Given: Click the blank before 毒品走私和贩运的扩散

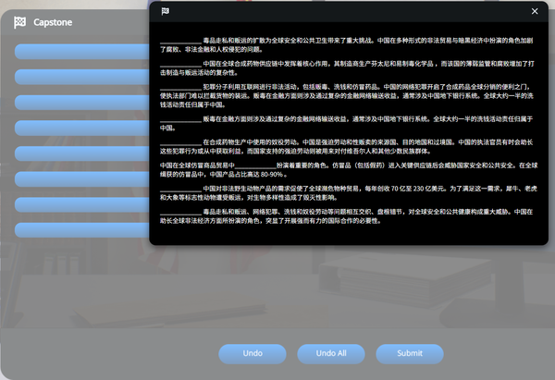Looking at the screenshot, I should coord(180,41).
